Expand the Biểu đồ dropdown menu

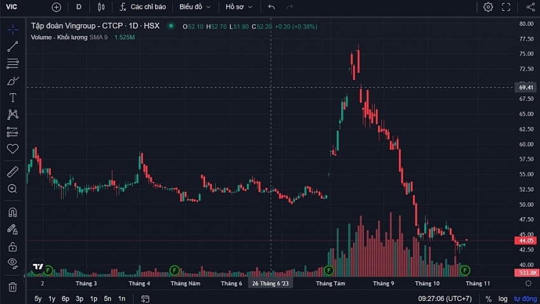(x=195, y=7)
